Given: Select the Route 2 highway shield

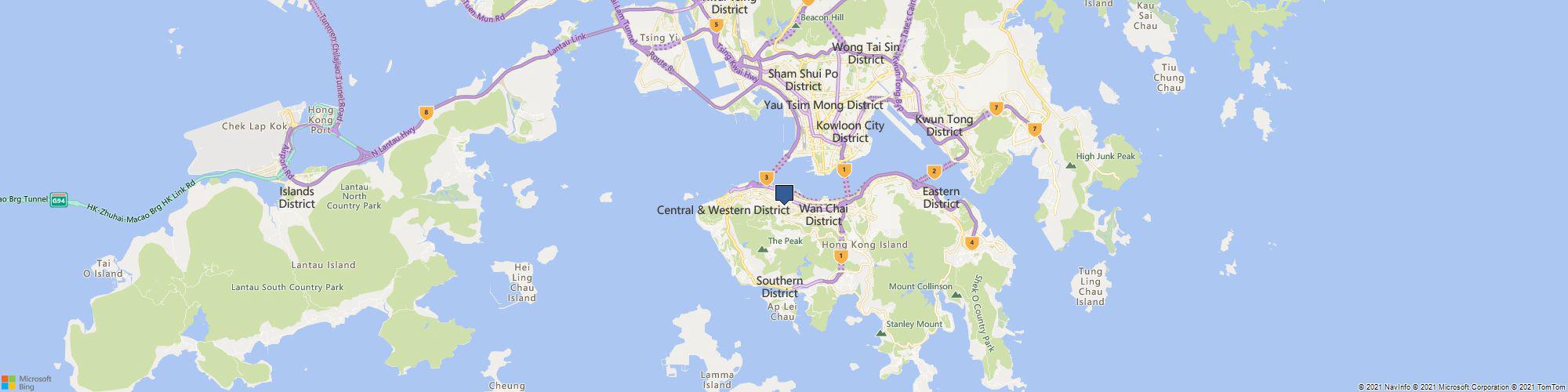Looking at the screenshot, I should click(x=934, y=171).
